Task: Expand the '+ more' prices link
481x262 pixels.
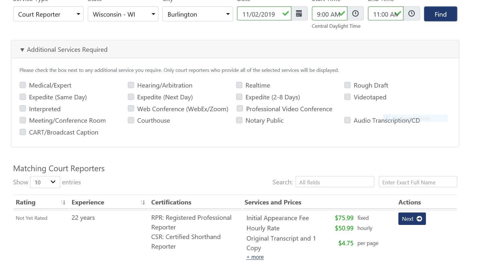Action: tap(255, 257)
